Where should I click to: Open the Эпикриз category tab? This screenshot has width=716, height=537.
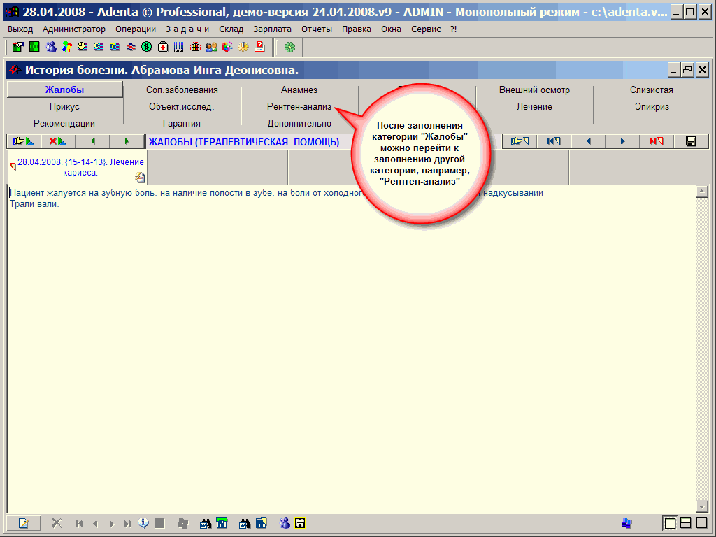click(x=652, y=107)
